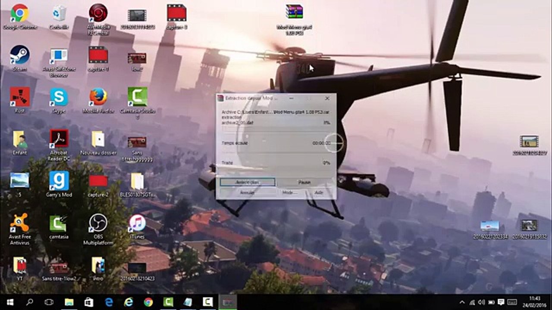Select the intro file icon
552x310 pixels.
(x=98, y=269)
